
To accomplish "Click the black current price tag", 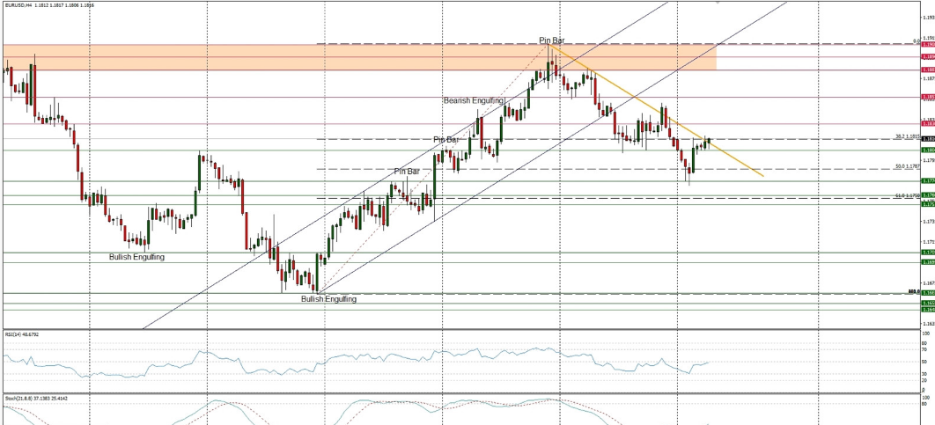I will click(x=927, y=139).
